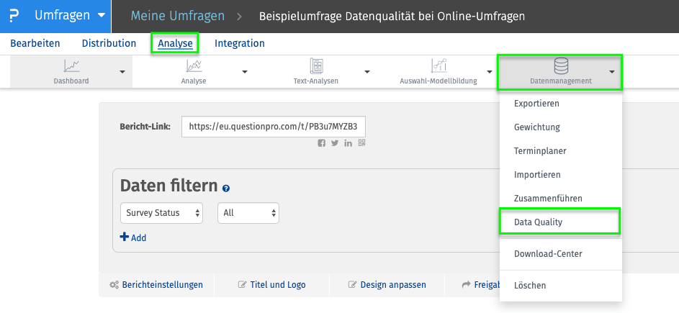Open the Dashboard chart icon
Viewport: 679px width, 313px height.
(x=71, y=65)
